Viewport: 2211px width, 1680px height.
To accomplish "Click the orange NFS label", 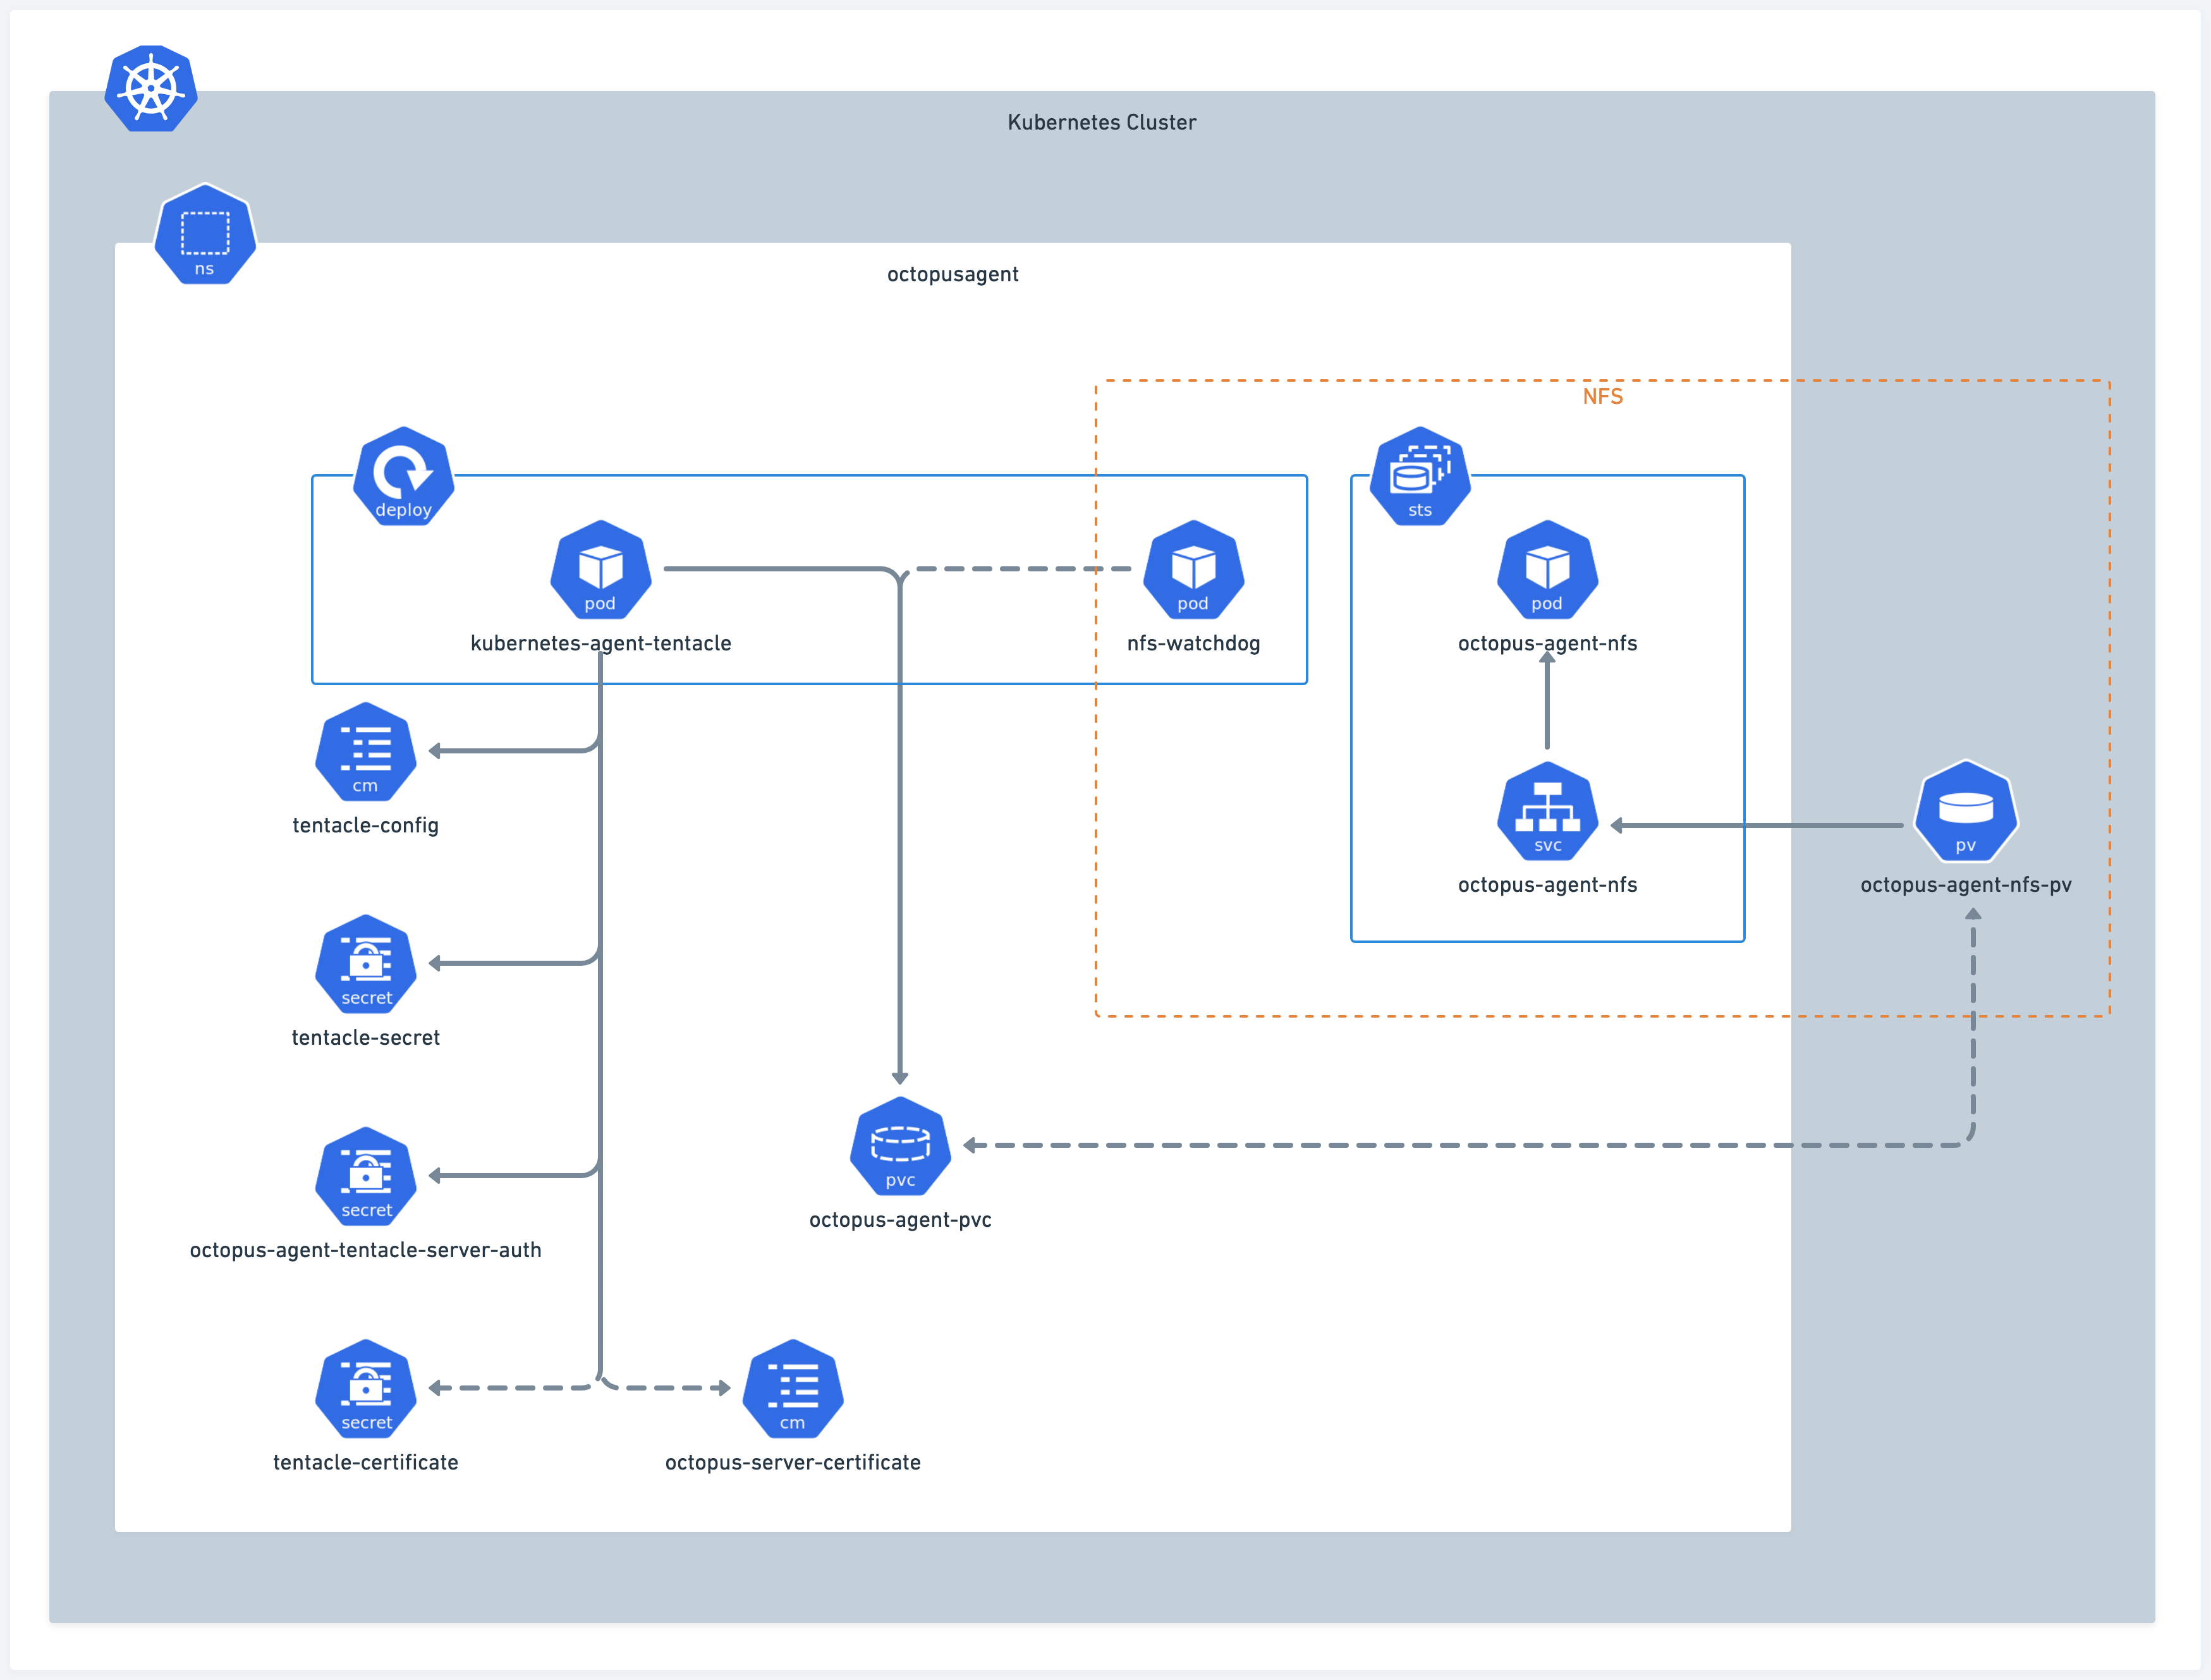I will 1603,397.
